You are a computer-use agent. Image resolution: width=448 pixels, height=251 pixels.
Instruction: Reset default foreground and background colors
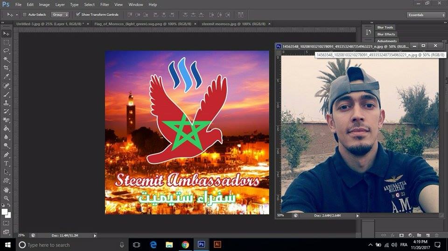(3, 205)
